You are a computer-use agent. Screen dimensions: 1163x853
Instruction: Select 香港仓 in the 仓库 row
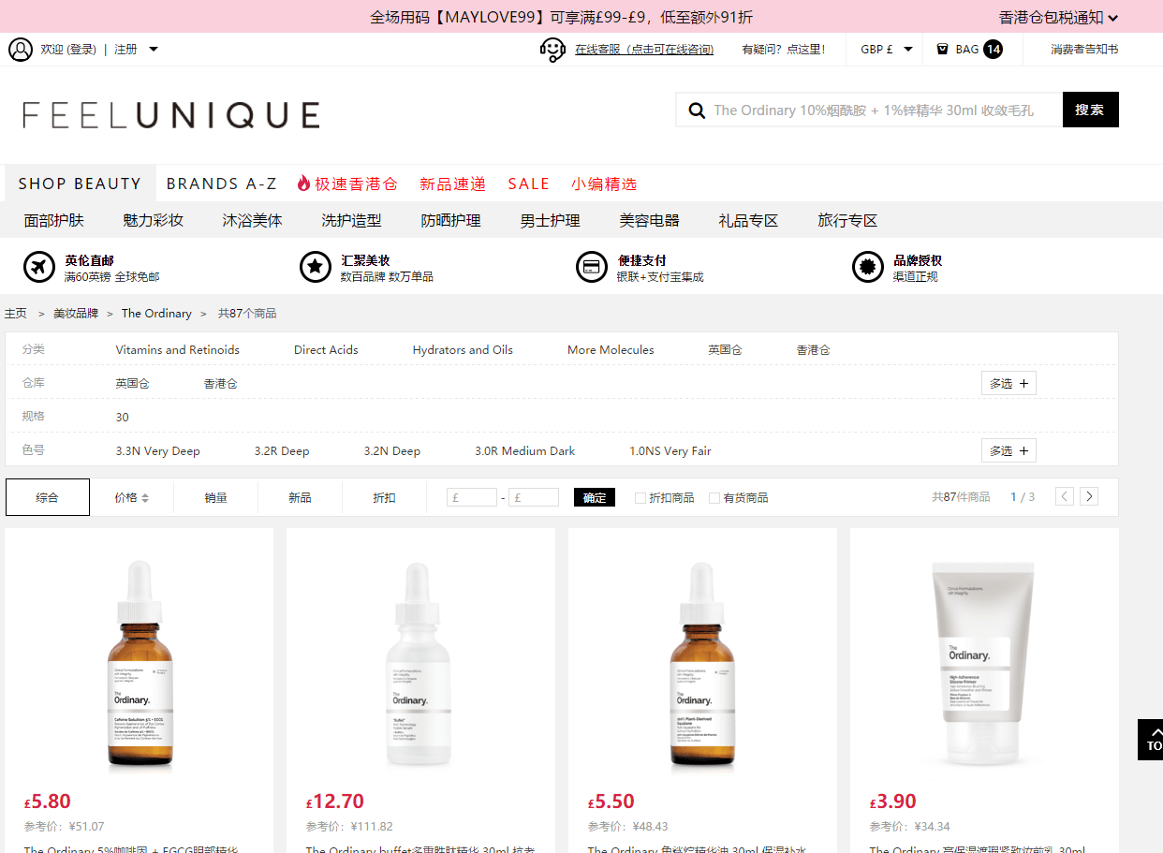point(221,384)
